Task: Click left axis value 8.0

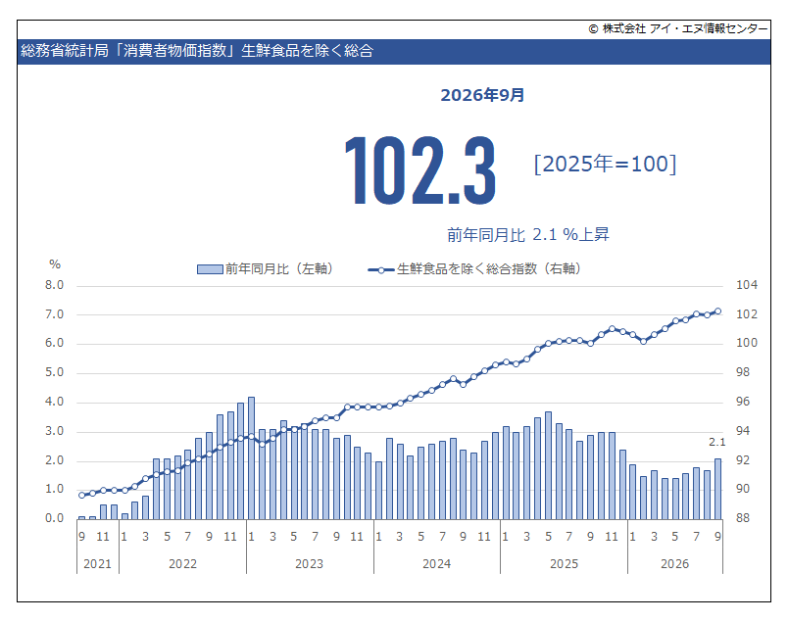Action: click(54, 285)
